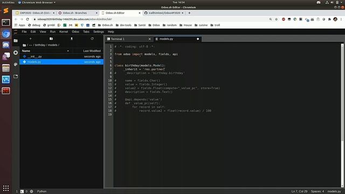345x194 pixels.
Task: Click the browser address bar
Action: pos(150,19)
